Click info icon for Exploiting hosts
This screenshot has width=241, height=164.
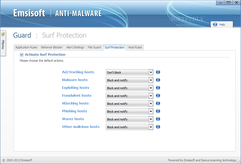158,88
